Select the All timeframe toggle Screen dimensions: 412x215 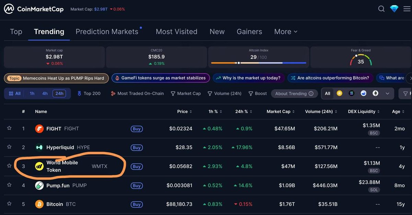[14, 93]
